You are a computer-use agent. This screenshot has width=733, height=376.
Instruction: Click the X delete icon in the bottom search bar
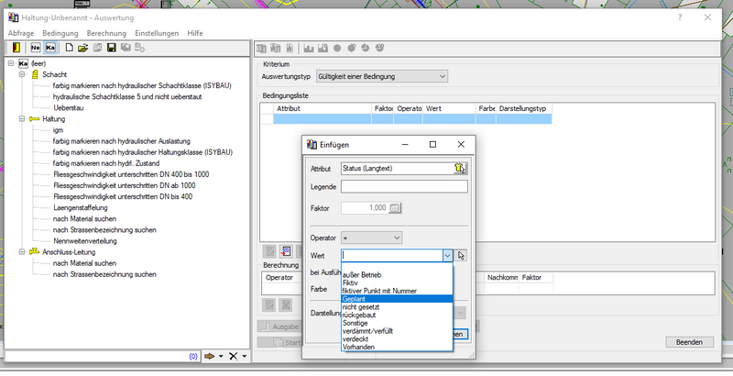(234, 357)
